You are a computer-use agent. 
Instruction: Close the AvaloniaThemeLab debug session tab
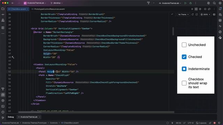coord(39,117)
